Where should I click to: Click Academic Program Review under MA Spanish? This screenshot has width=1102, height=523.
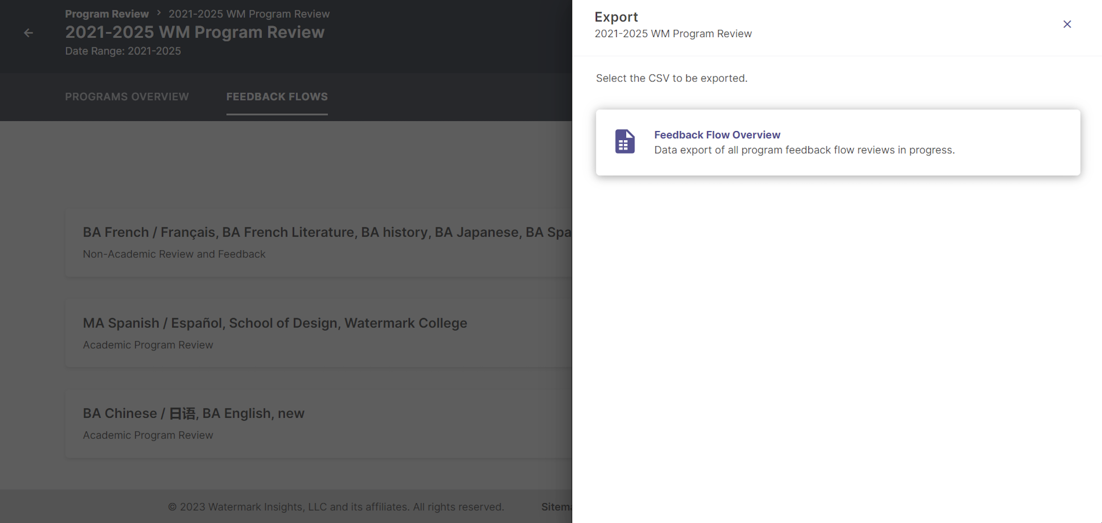pos(148,345)
